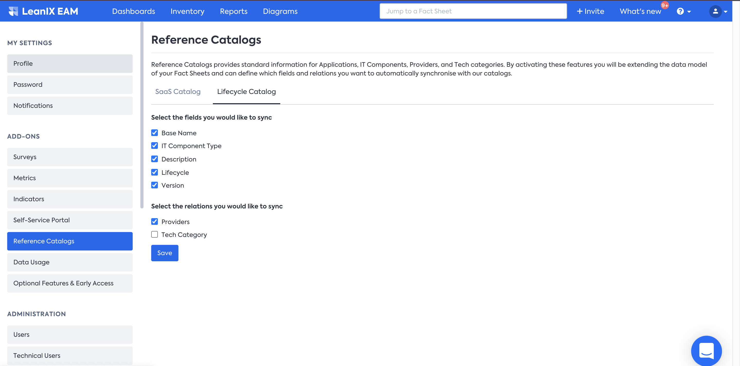740x366 pixels.
Task: Open the Diagrams menu
Action: 280,11
